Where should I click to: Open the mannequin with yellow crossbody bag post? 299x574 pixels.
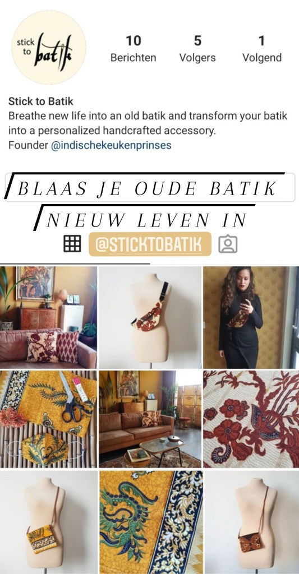(x=48, y=522)
